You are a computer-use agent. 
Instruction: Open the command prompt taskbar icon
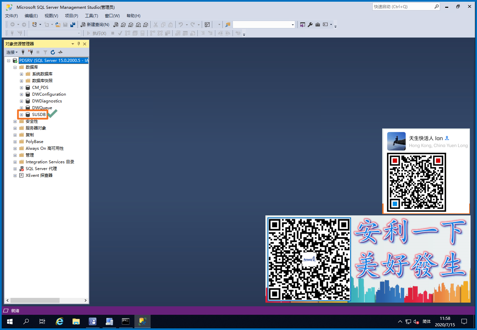126,322
